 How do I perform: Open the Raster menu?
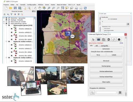point(53,5)
